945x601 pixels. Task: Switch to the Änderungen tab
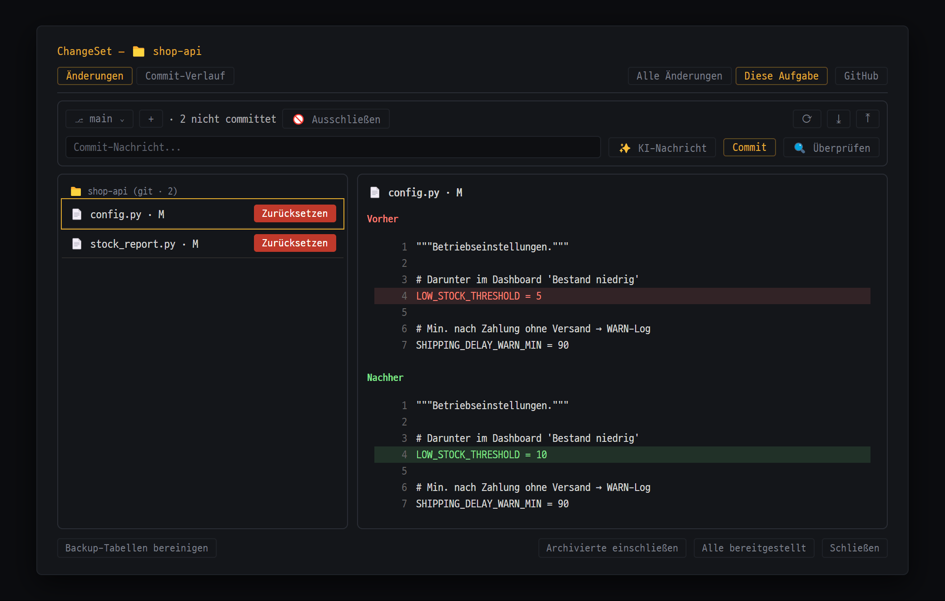click(95, 76)
